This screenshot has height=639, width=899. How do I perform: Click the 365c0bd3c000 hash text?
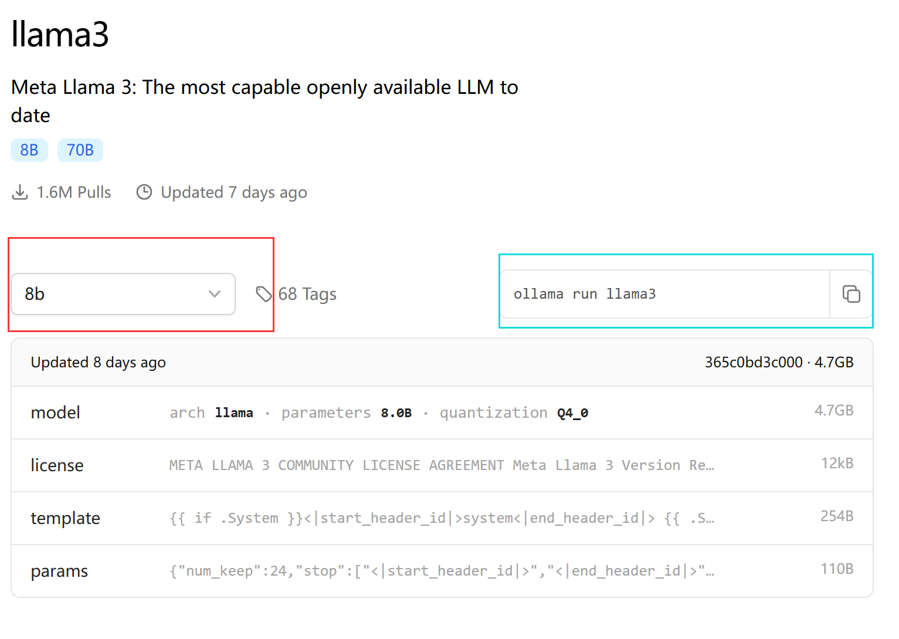point(754,362)
